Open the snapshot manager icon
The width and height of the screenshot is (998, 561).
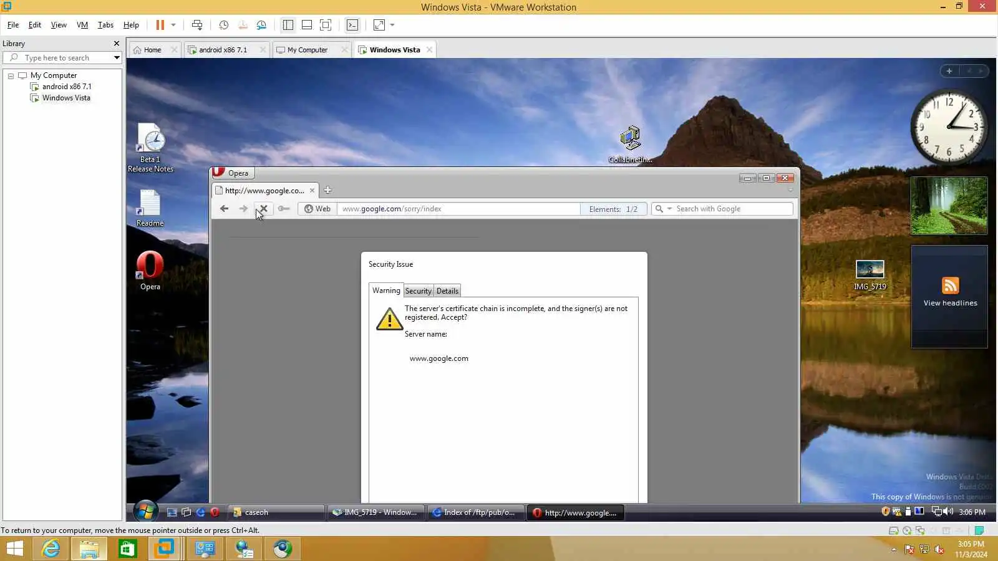click(x=261, y=25)
